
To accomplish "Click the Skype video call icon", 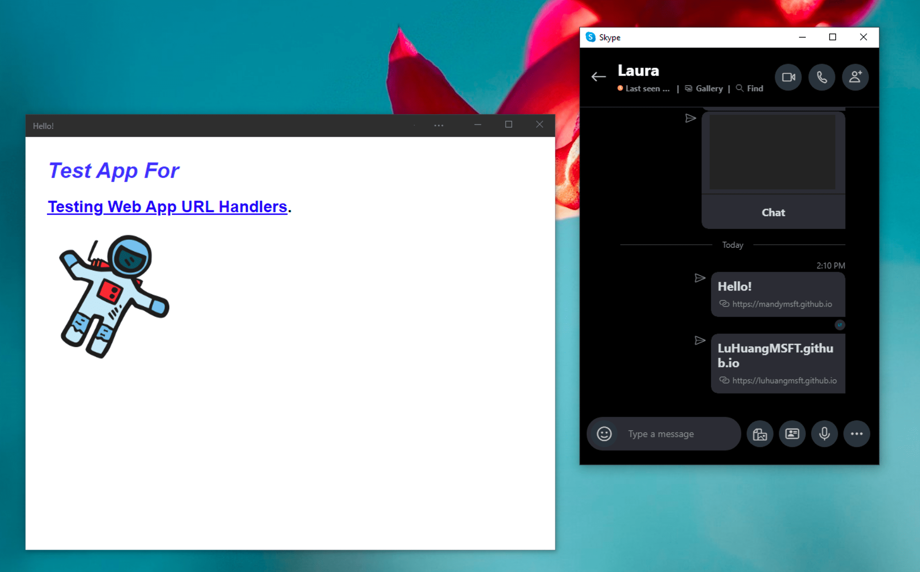I will (x=789, y=77).
